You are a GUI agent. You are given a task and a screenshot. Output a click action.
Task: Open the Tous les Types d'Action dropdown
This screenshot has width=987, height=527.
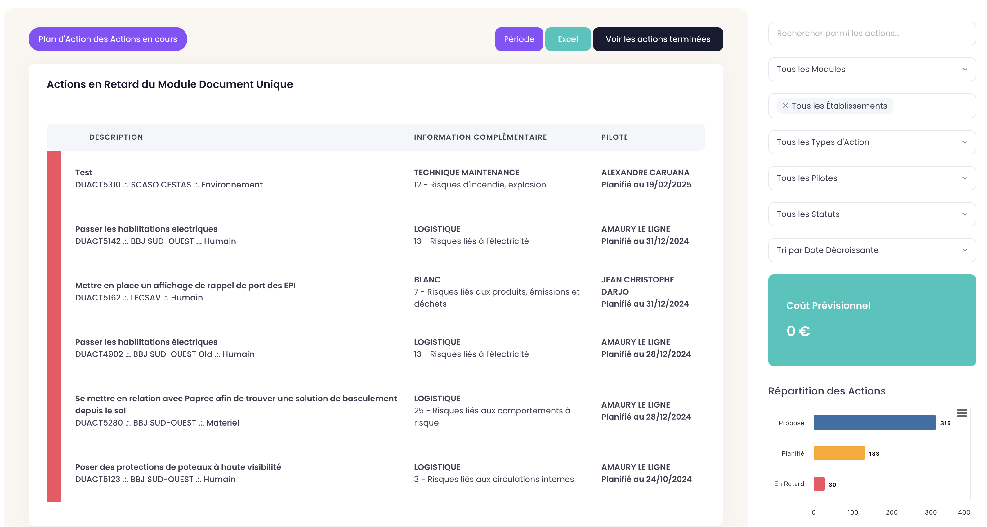872,142
